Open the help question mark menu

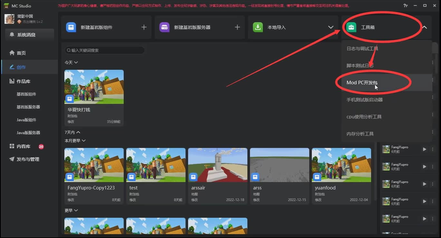(405, 5)
